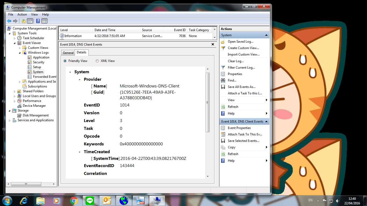Click the Back arrow in the toolbar

tap(9, 21)
